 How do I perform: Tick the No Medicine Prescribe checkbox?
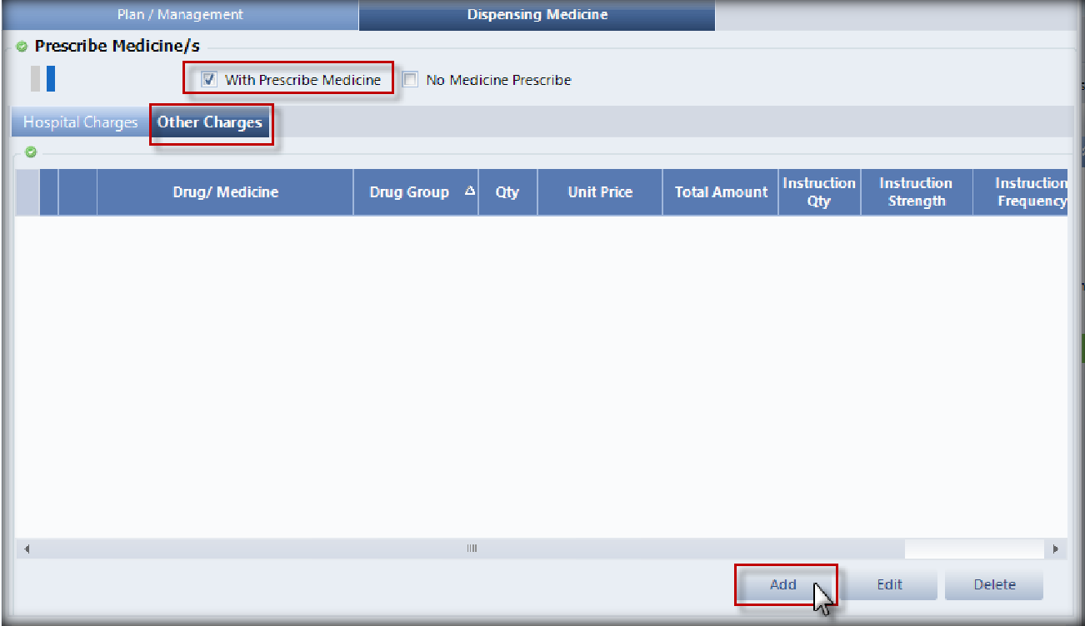(410, 80)
